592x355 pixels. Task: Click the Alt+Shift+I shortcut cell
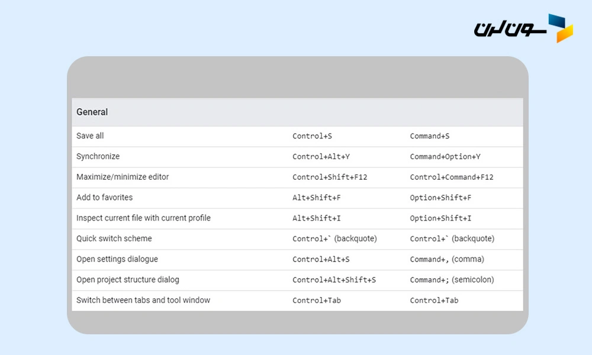point(316,218)
